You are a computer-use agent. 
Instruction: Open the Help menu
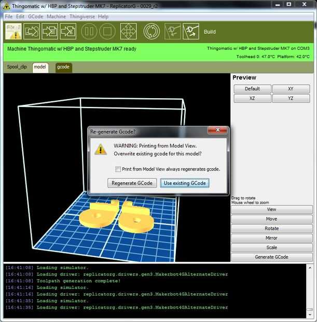(x=103, y=17)
